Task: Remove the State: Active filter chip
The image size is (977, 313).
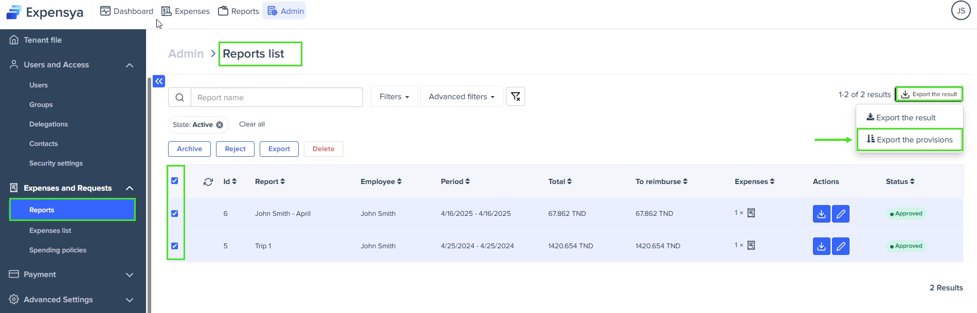Action: (x=220, y=124)
